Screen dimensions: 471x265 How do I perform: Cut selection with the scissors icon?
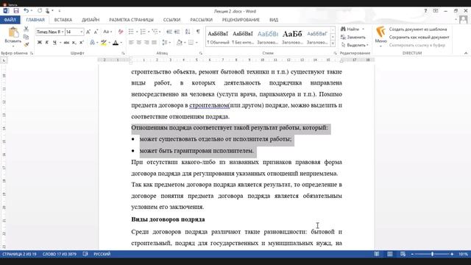[26, 29]
